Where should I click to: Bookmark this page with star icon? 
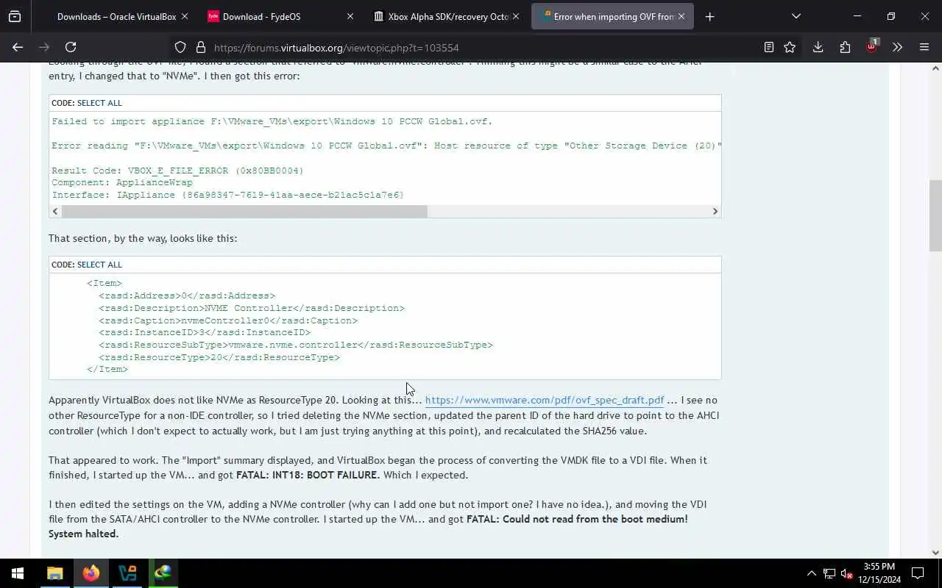click(x=790, y=47)
